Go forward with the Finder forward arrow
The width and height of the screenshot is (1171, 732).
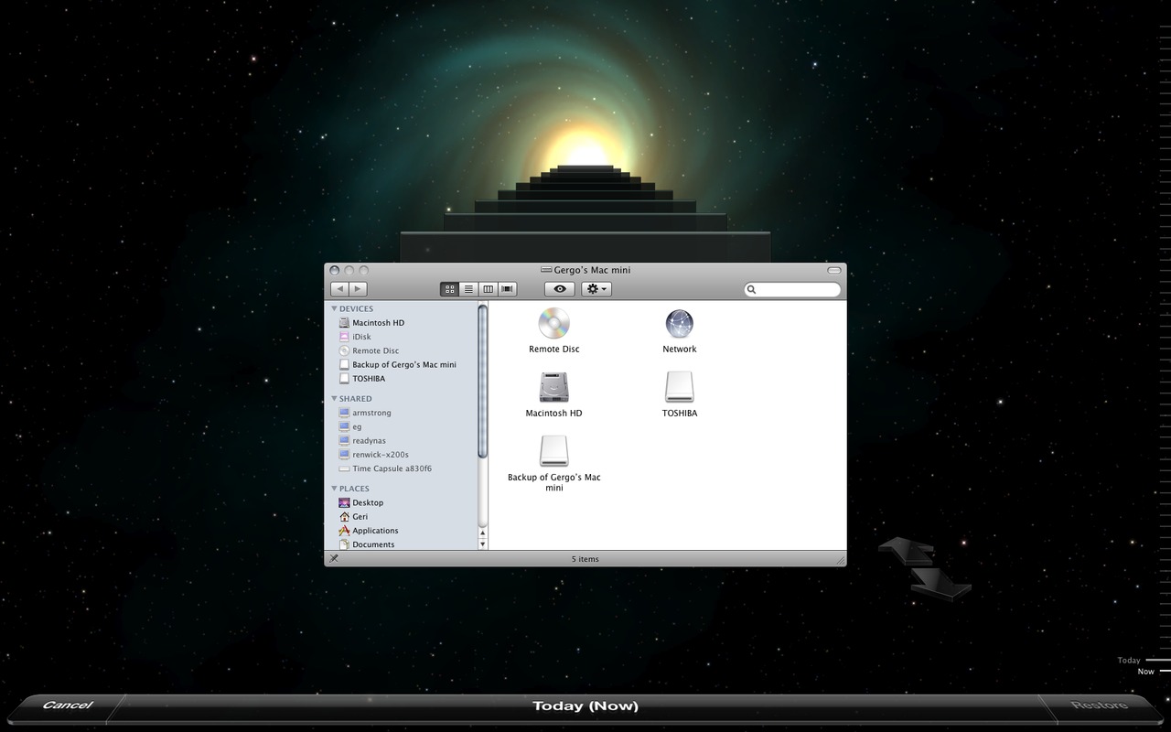coord(358,289)
